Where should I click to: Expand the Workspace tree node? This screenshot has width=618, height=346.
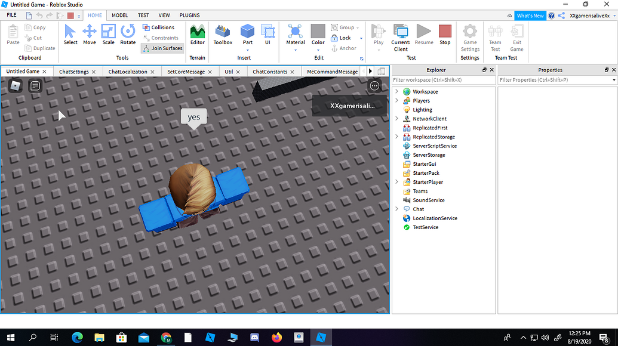click(397, 91)
